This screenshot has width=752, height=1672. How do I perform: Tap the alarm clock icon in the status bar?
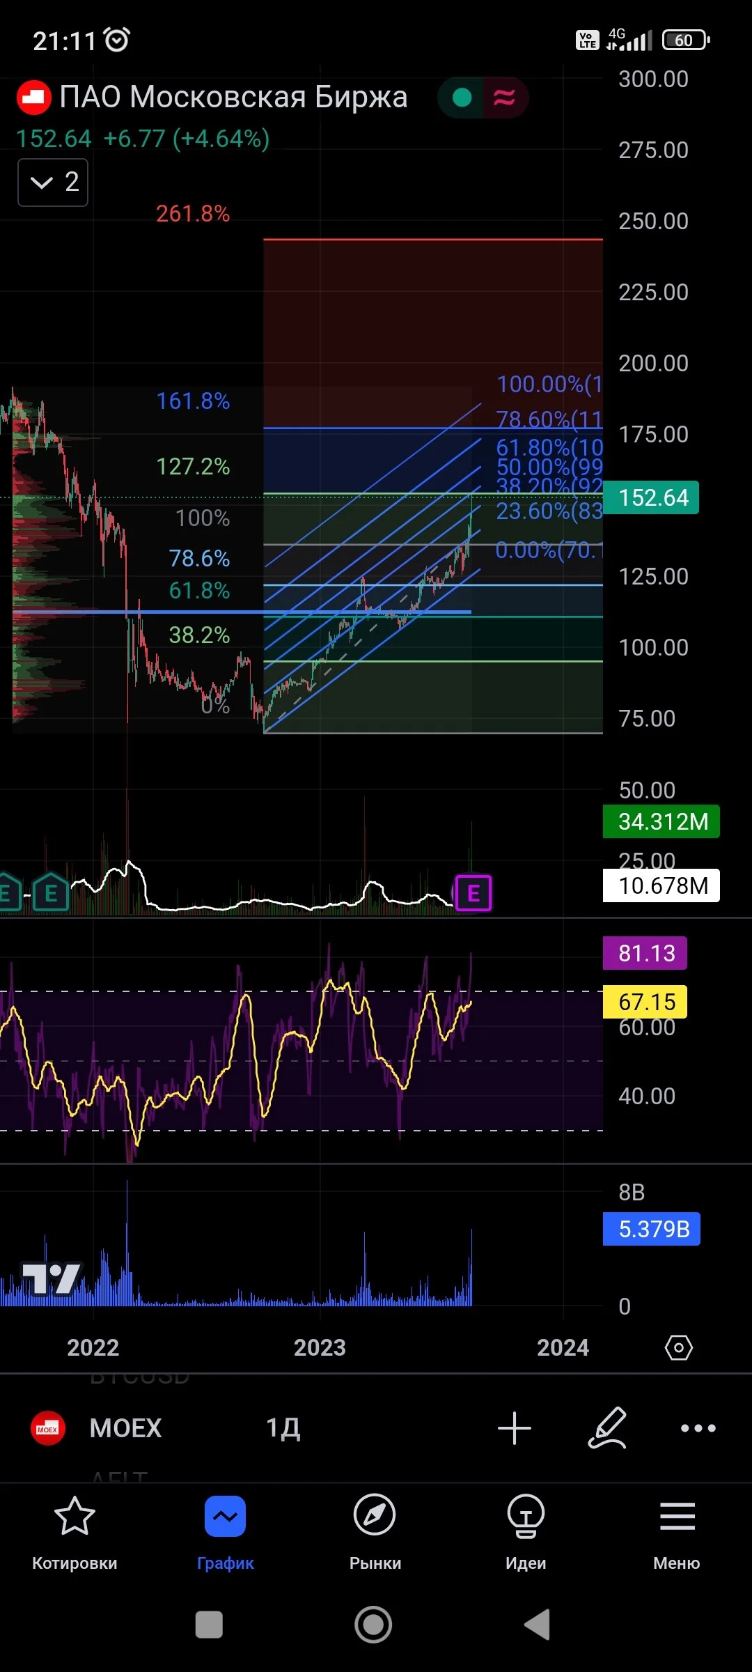[x=117, y=40]
